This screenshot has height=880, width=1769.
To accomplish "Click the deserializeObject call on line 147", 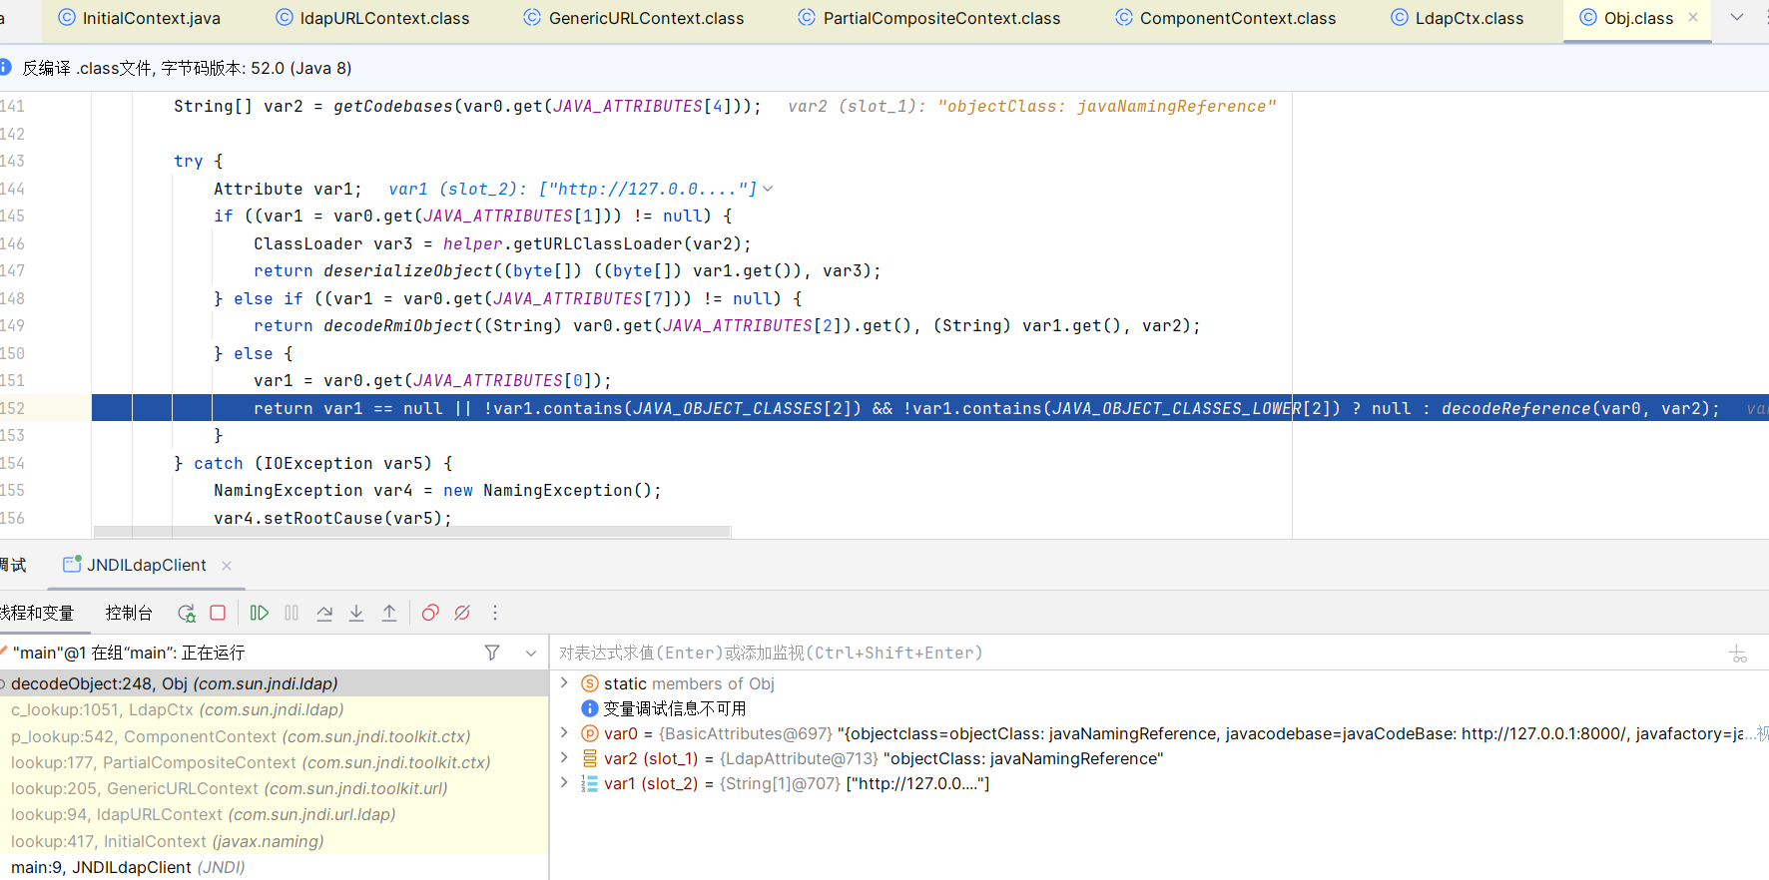I will 408,270.
